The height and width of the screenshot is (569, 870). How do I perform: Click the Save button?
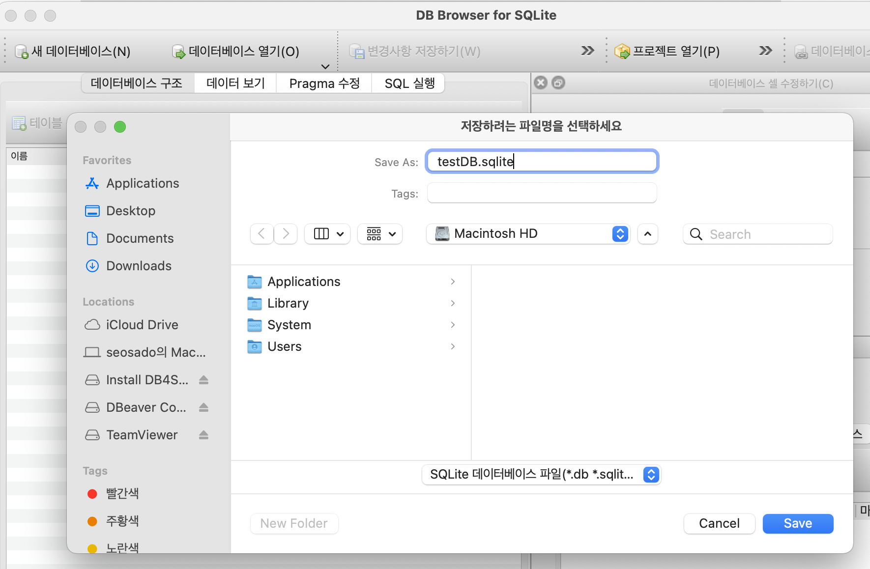tap(798, 523)
